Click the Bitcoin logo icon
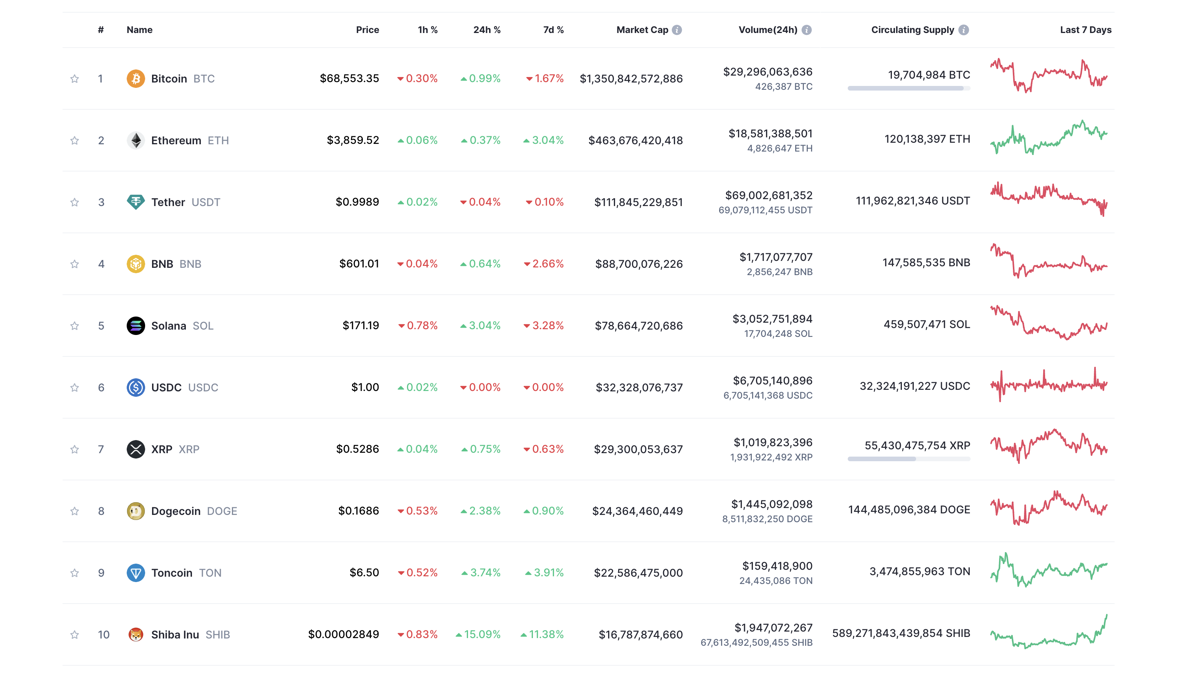 136,79
